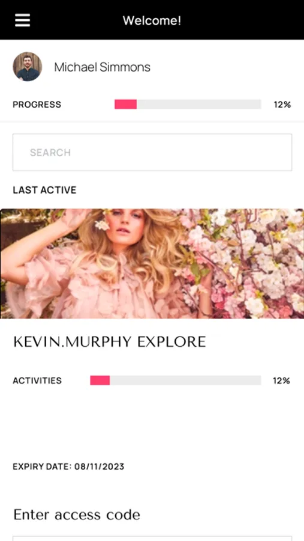Screen dimensions: 304x541
Task: Click the EXPIRY DATE: 08/11/2023 text
Action: pyautogui.click(x=68, y=467)
